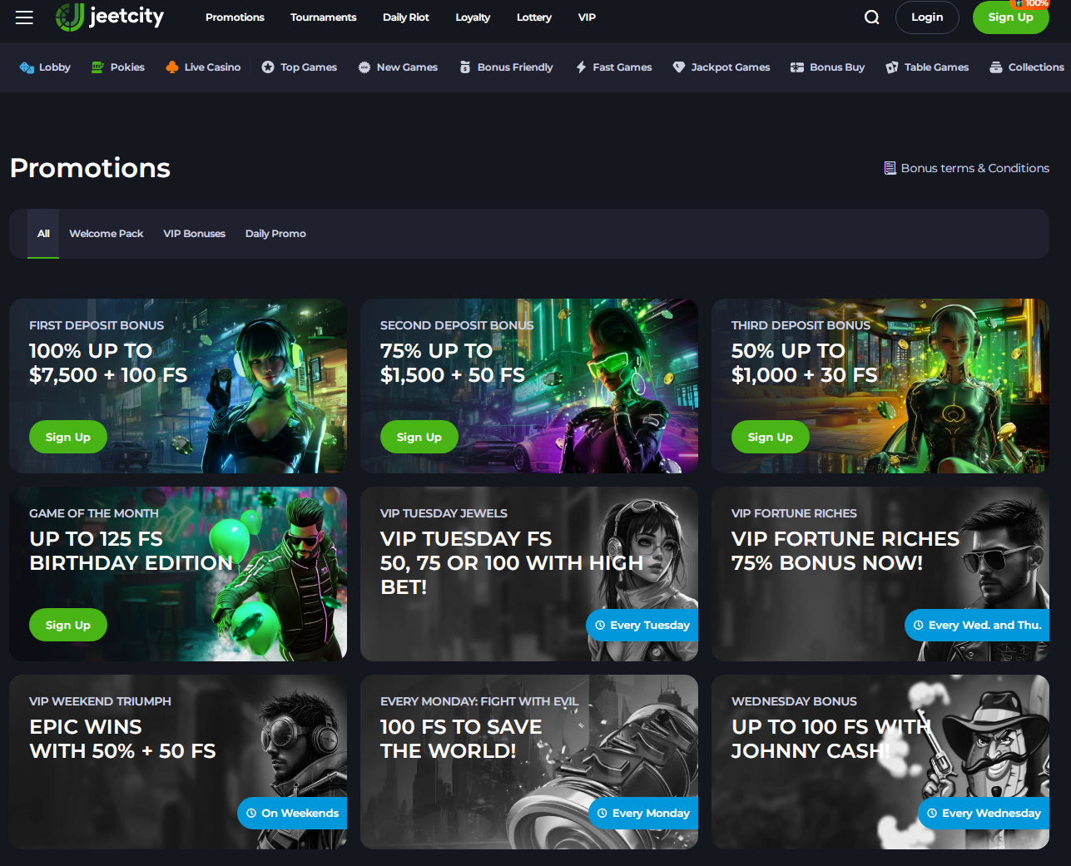Click clock icon on On Weekends badge
Image resolution: width=1071 pixels, height=866 pixels.
[x=251, y=813]
